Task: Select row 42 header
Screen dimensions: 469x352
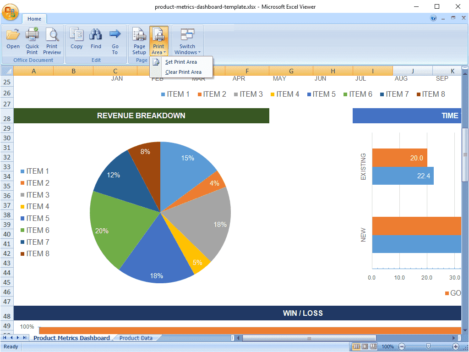Action: tap(7, 253)
